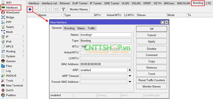Open Partition in the sidebar

click(x=11, y=95)
